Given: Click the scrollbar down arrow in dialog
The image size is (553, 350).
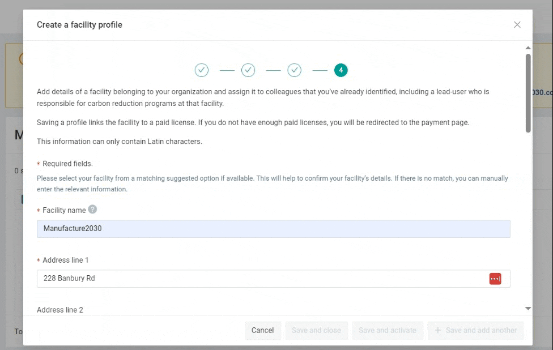Looking at the screenshot, I should (528, 309).
